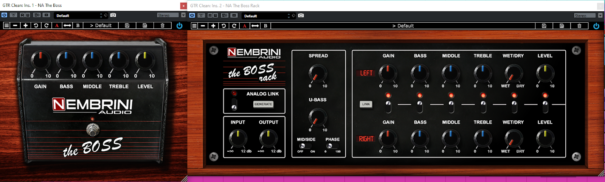Redo change in The Boss Rack window

click(234, 26)
